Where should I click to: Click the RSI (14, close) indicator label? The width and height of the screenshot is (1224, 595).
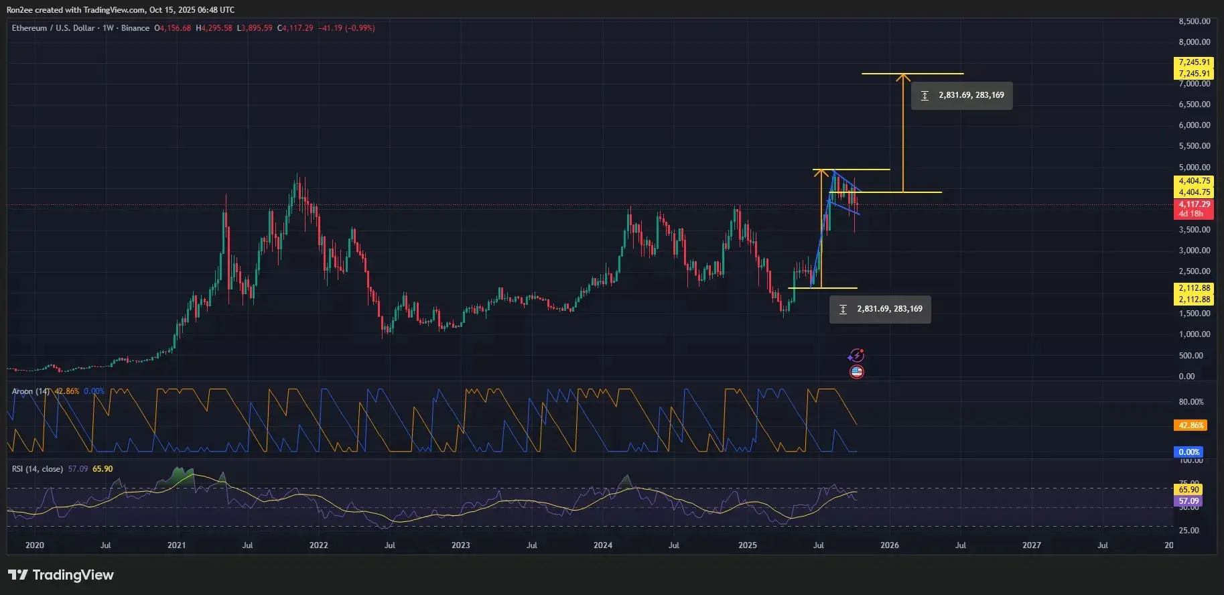(x=38, y=469)
